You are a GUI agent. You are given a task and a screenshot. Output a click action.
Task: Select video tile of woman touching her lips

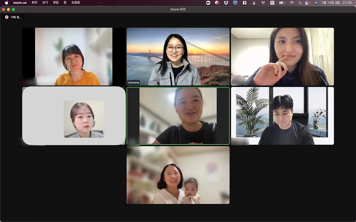coord(282,56)
